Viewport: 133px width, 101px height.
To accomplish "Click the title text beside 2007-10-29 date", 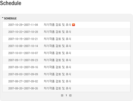I will tap(57, 25).
